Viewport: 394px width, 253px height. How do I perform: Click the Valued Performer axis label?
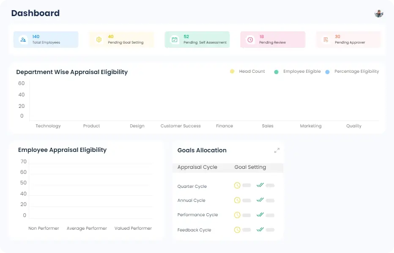coord(133,228)
